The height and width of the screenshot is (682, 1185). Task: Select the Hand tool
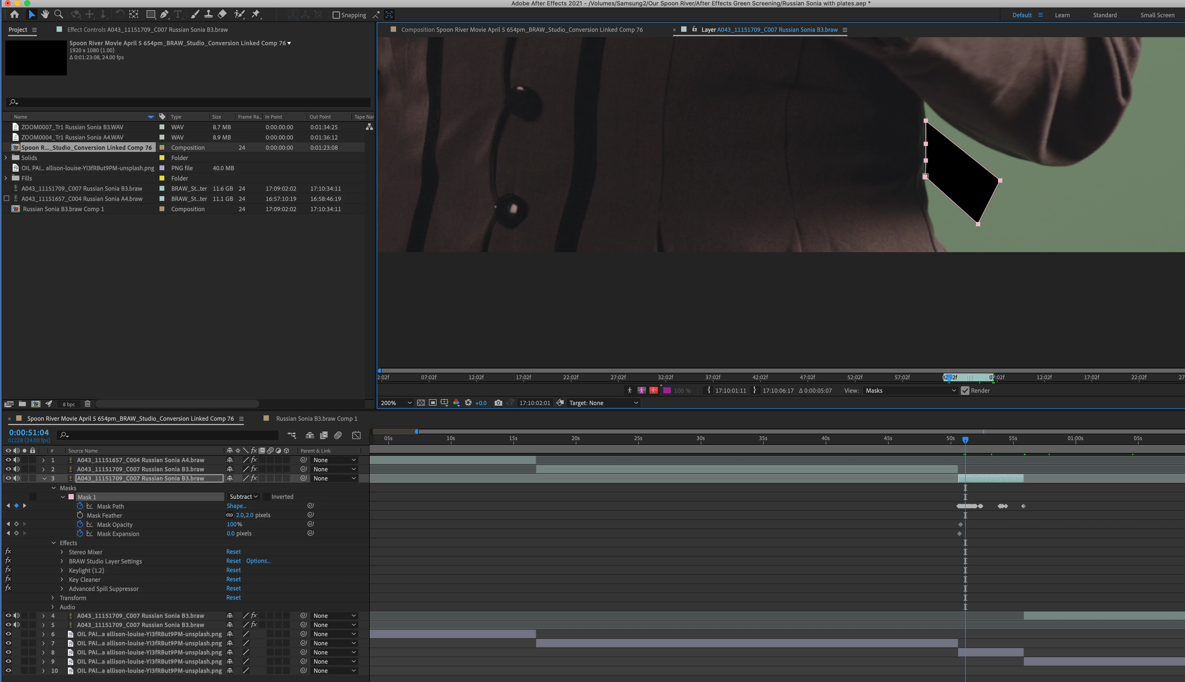click(45, 14)
